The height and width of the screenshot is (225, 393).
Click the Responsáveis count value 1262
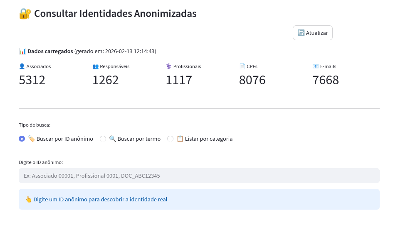pyautogui.click(x=106, y=80)
